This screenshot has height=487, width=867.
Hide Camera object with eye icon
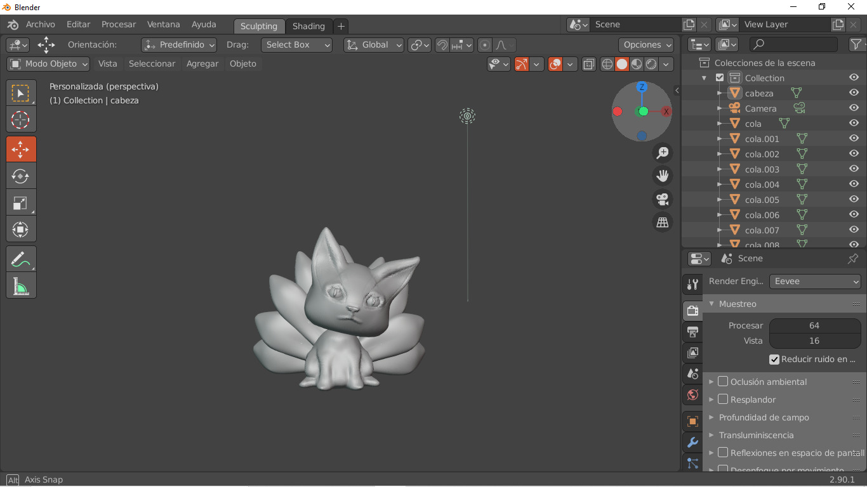pyautogui.click(x=854, y=108)
